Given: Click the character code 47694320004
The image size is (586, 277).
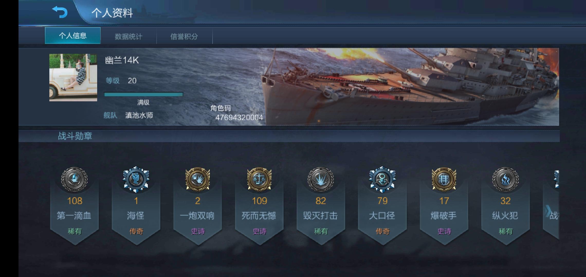Looking at the screenshot, I should point(239,117).
